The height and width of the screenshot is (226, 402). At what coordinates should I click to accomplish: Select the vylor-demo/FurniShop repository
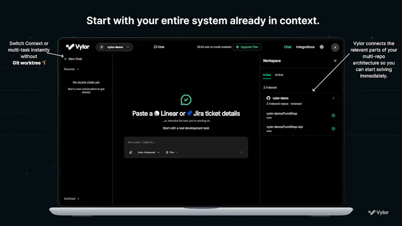pyautogui.click(x=300, y=116)
